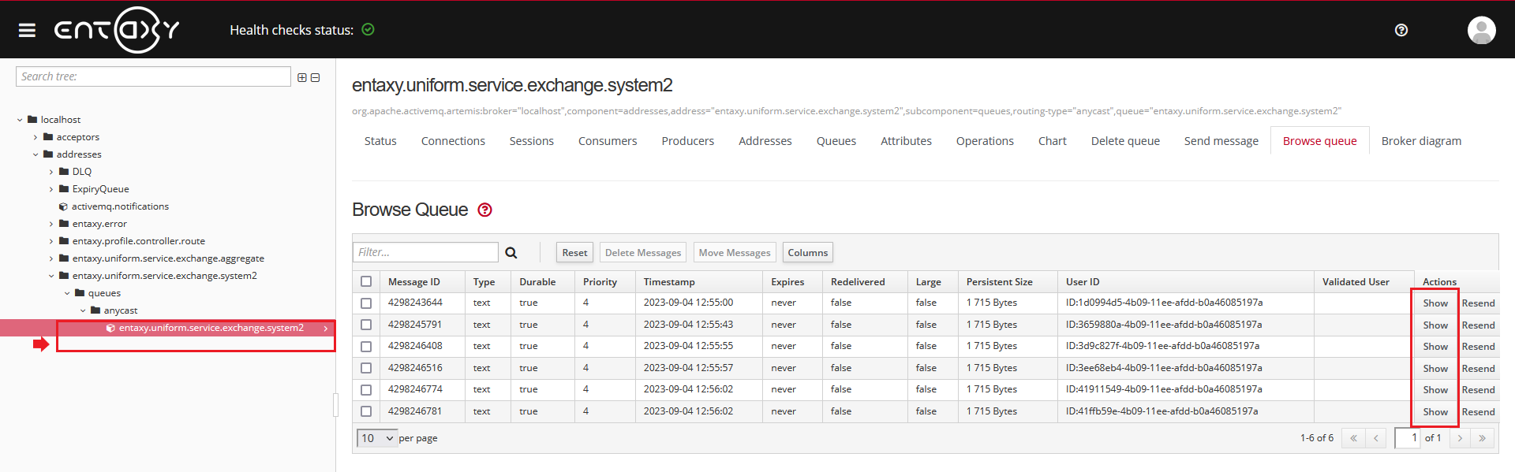This screenshot has height=472, width=1515.
Task: Click the Reset button
Action: coord(574,253)
